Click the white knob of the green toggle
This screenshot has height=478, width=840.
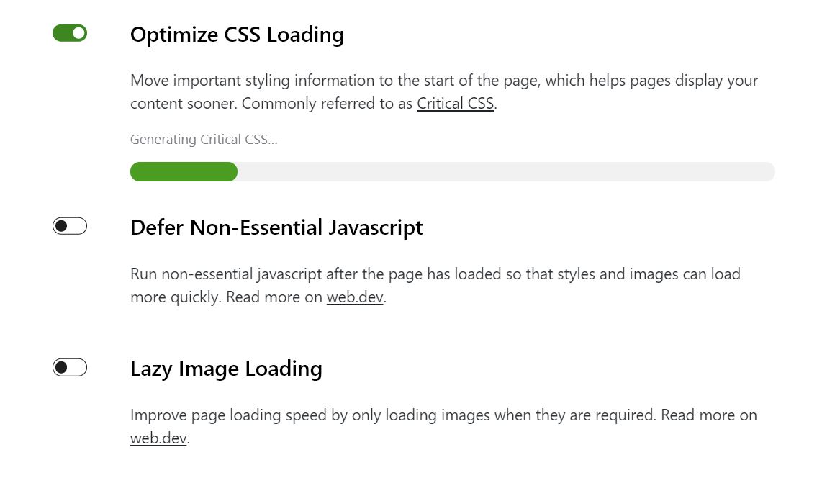click(78, 33)
